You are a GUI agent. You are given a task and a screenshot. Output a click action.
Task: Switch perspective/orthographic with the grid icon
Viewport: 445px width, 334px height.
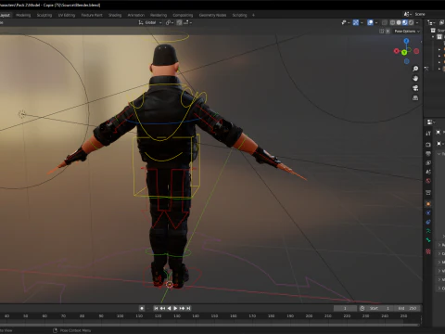[x=415, y=98]
